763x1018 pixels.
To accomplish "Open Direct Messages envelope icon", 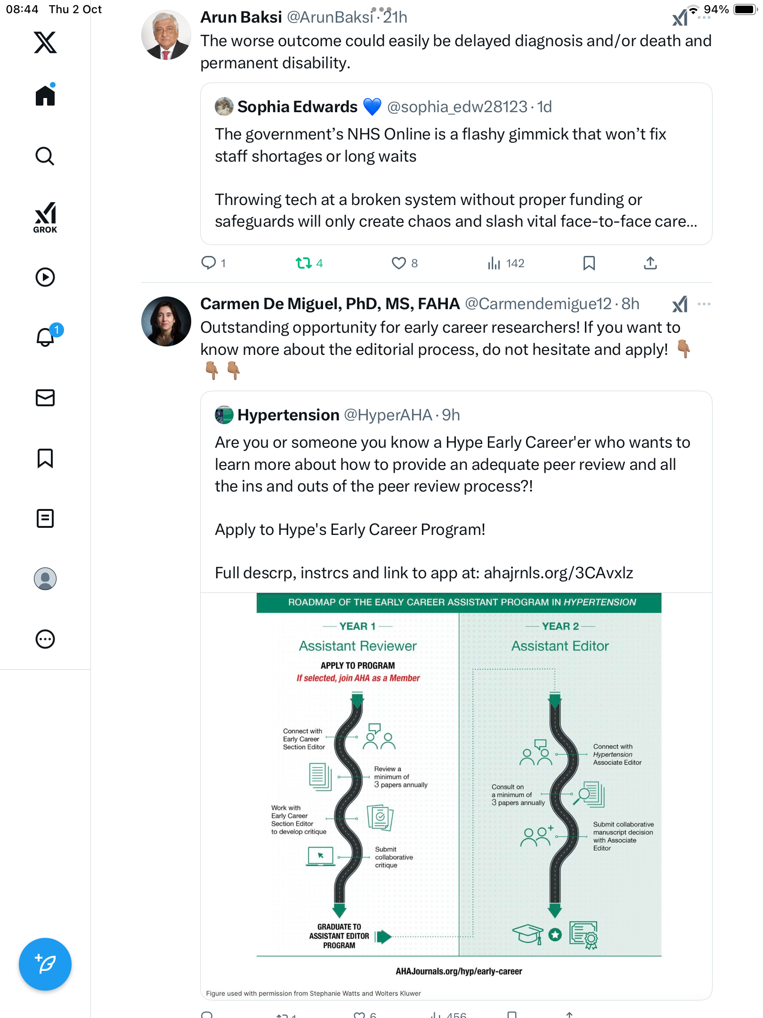I will tap(45, 398).
